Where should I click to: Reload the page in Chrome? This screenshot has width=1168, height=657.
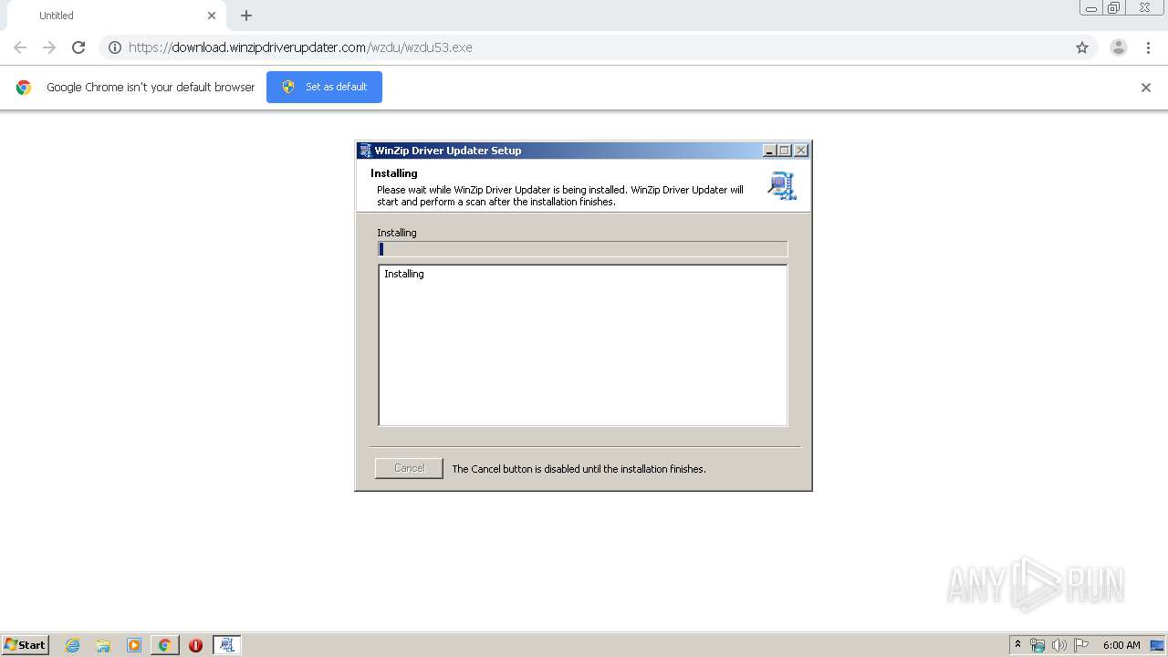tap(78, 47)
